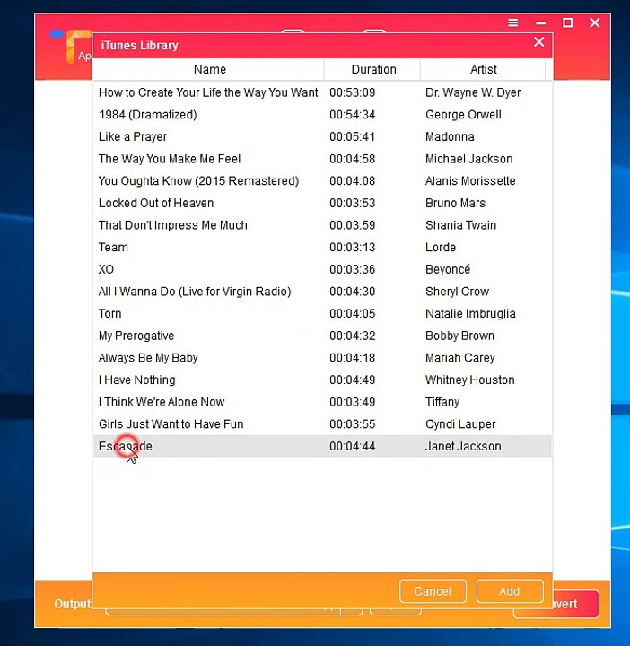Click the duration "00:54:34"
The width and height of the screenshot is (630, 646).
(353, 115)
